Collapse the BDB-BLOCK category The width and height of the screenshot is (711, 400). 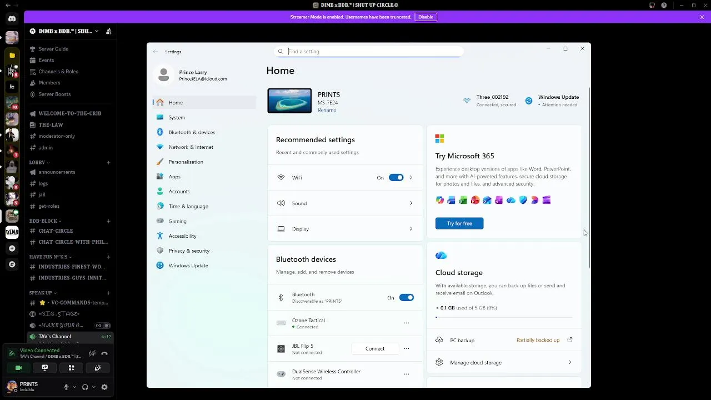[46, 221]
